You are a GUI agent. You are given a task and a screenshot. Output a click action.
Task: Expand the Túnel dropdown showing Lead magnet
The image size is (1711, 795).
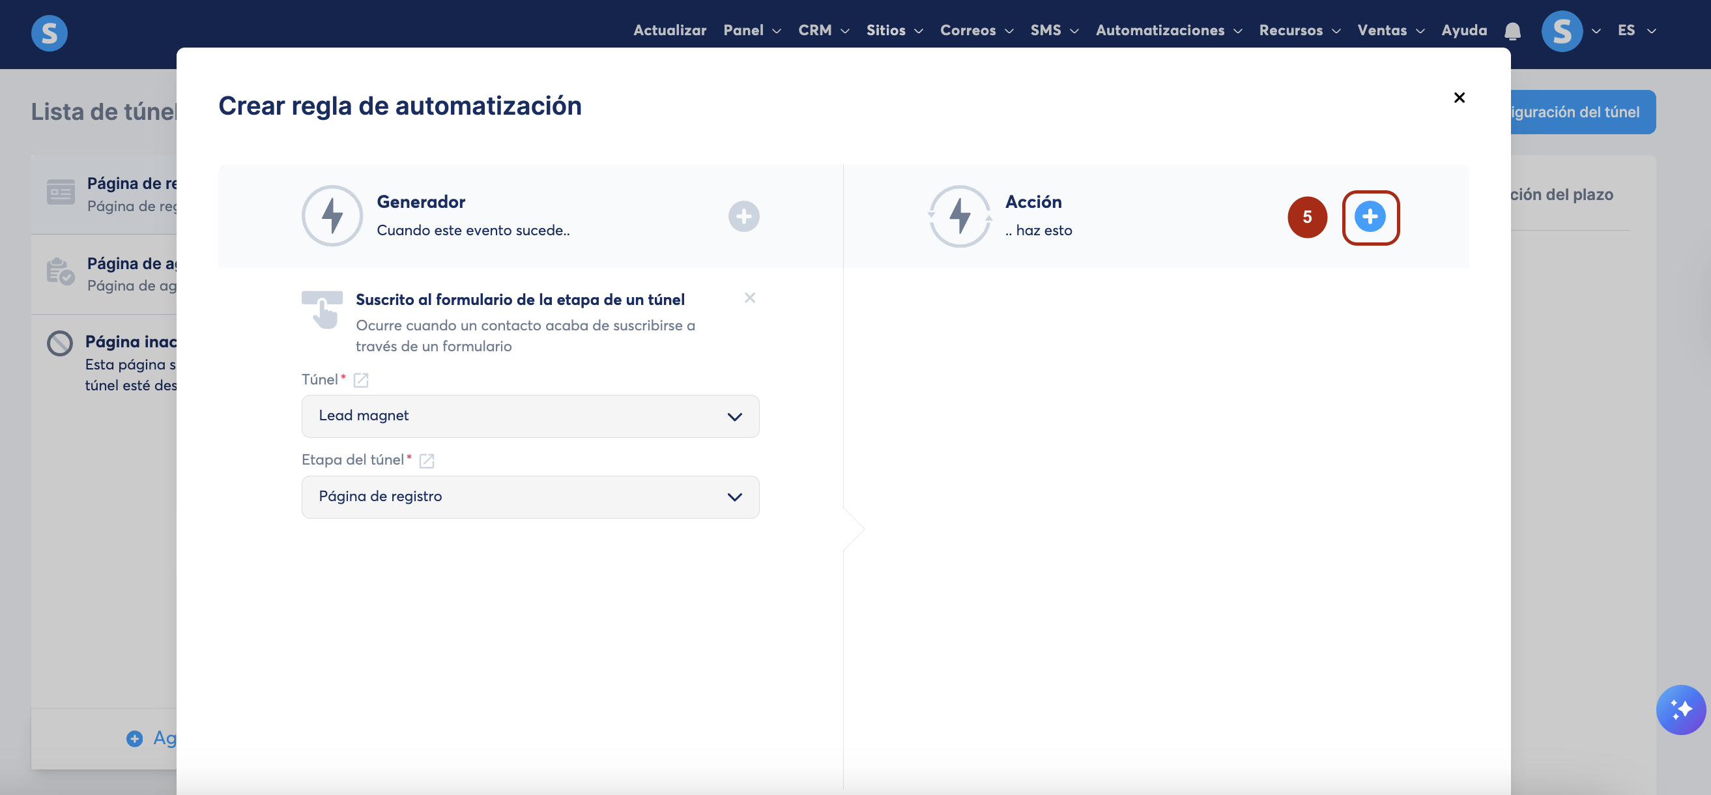[529, 416]
